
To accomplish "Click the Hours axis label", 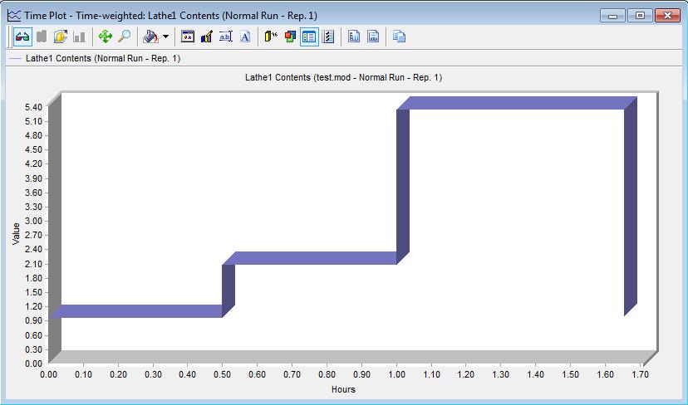I will point(343,389).
